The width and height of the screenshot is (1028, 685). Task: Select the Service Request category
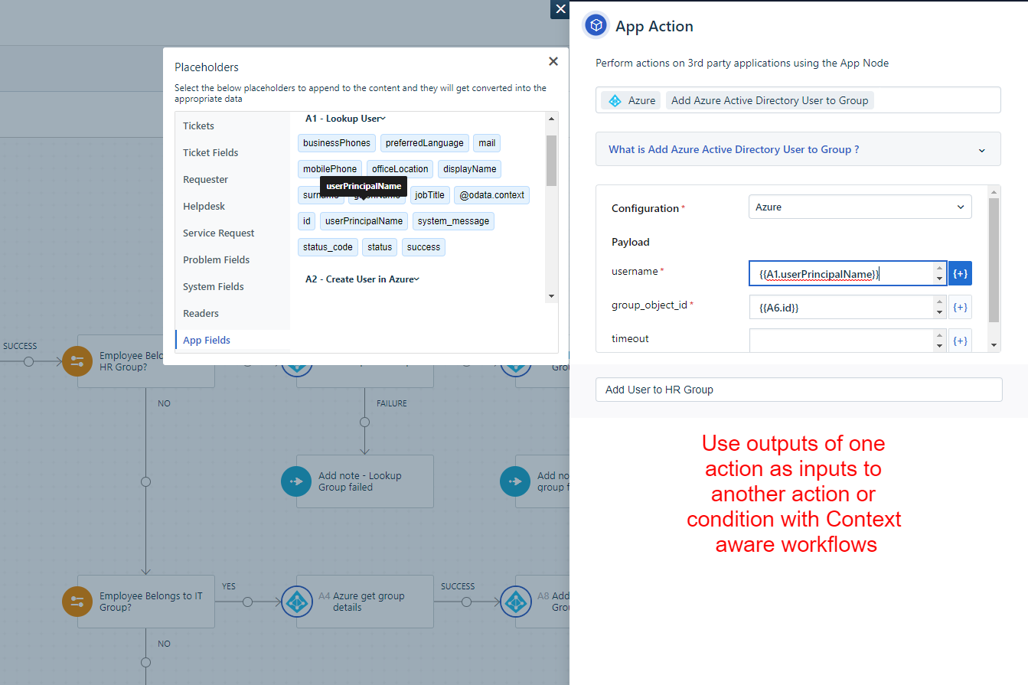(x=233, y=233)
